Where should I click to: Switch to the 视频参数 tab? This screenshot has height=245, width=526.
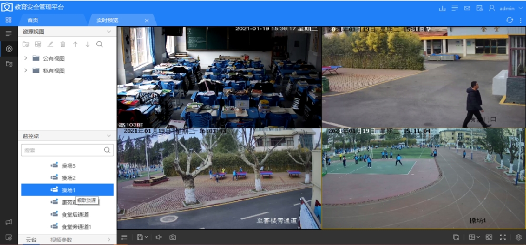click(60, 240)
